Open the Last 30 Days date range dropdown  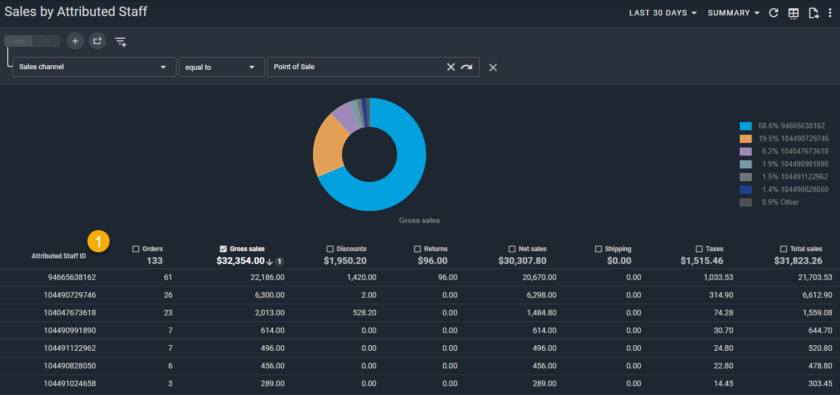[x=662, y=13]
